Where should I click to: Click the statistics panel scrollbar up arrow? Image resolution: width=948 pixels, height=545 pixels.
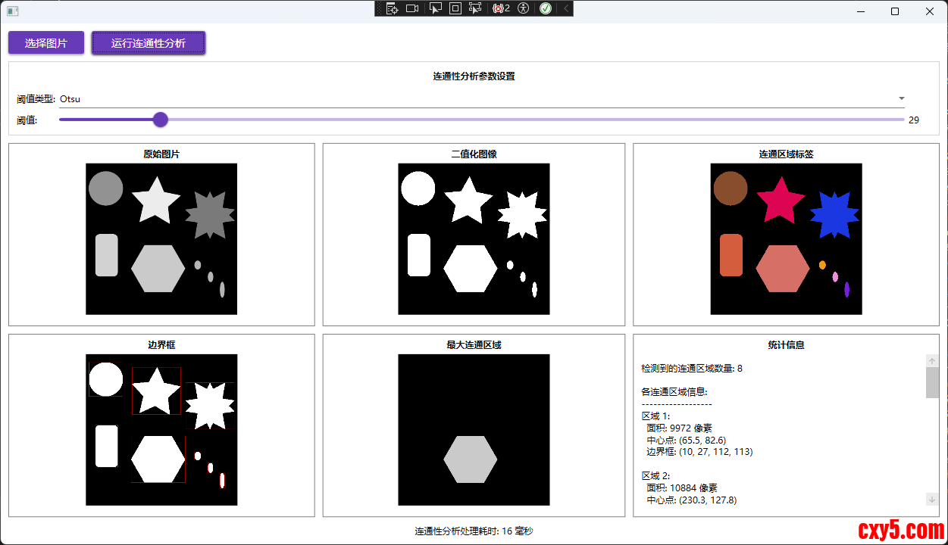click(x=932, y=361)
